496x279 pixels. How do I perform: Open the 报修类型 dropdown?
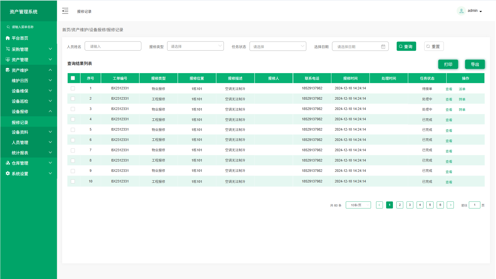click(195, 46)
